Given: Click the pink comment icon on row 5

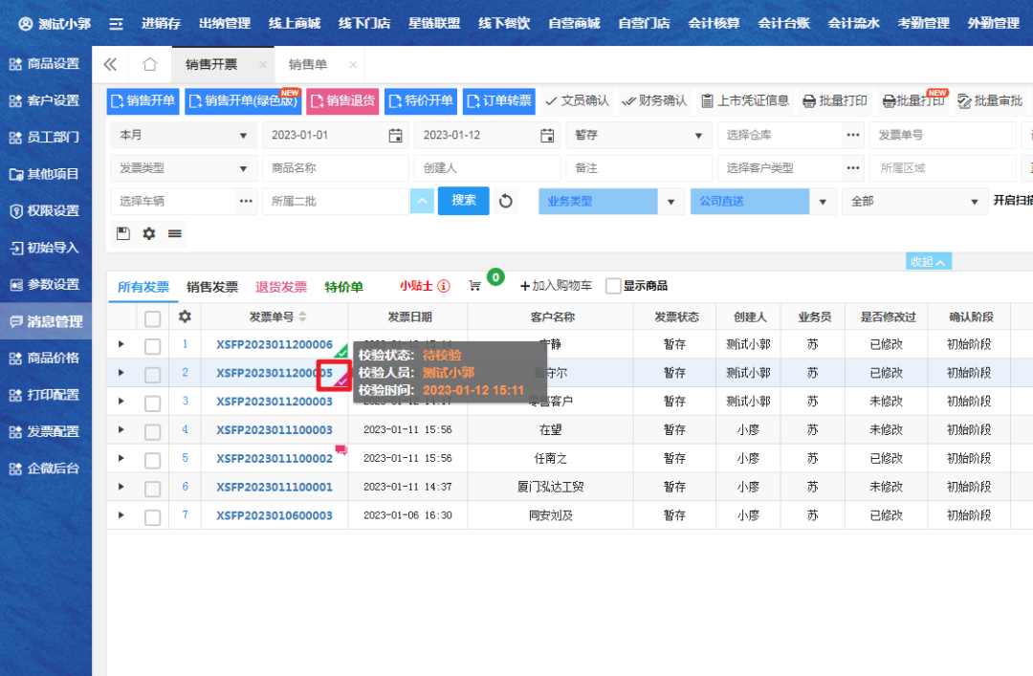Looking at the screenshot, I should tap(341, 449).
